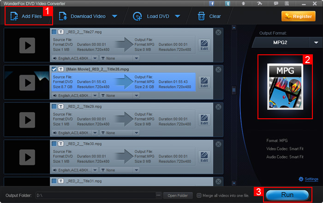Check the box for _RED_2__Title27.mpg
The height and width of the screenshot is (203, 323).
(54, 32)
